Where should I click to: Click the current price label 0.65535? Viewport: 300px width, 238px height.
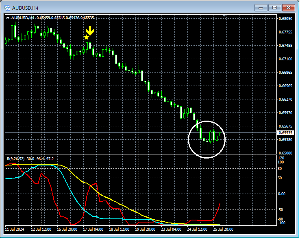point(285,133)
